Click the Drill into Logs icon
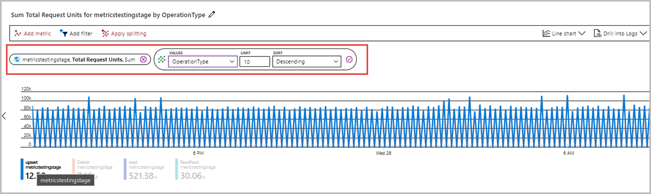The width and height of the screenshot is (651, 194). [598, 33]
